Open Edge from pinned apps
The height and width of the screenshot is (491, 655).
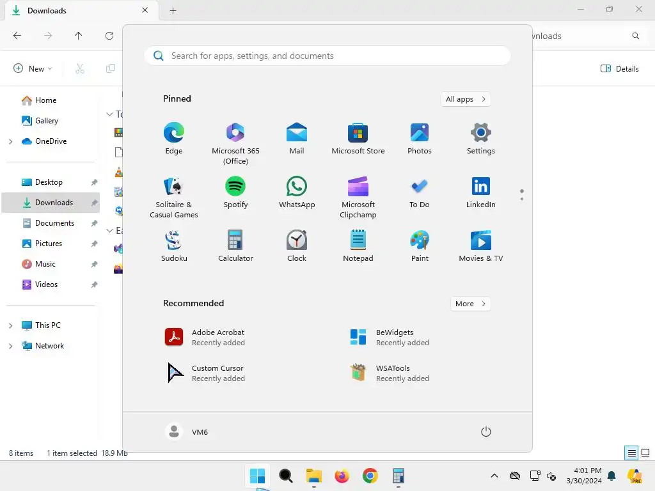coord(174,139)
